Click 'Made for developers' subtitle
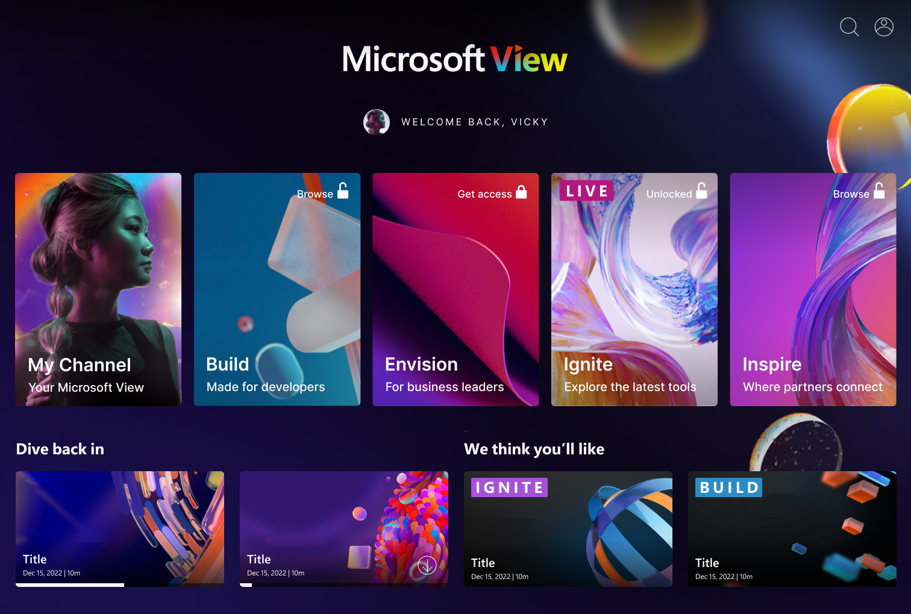This screenshot has height=614, width=911. [266, 387]
